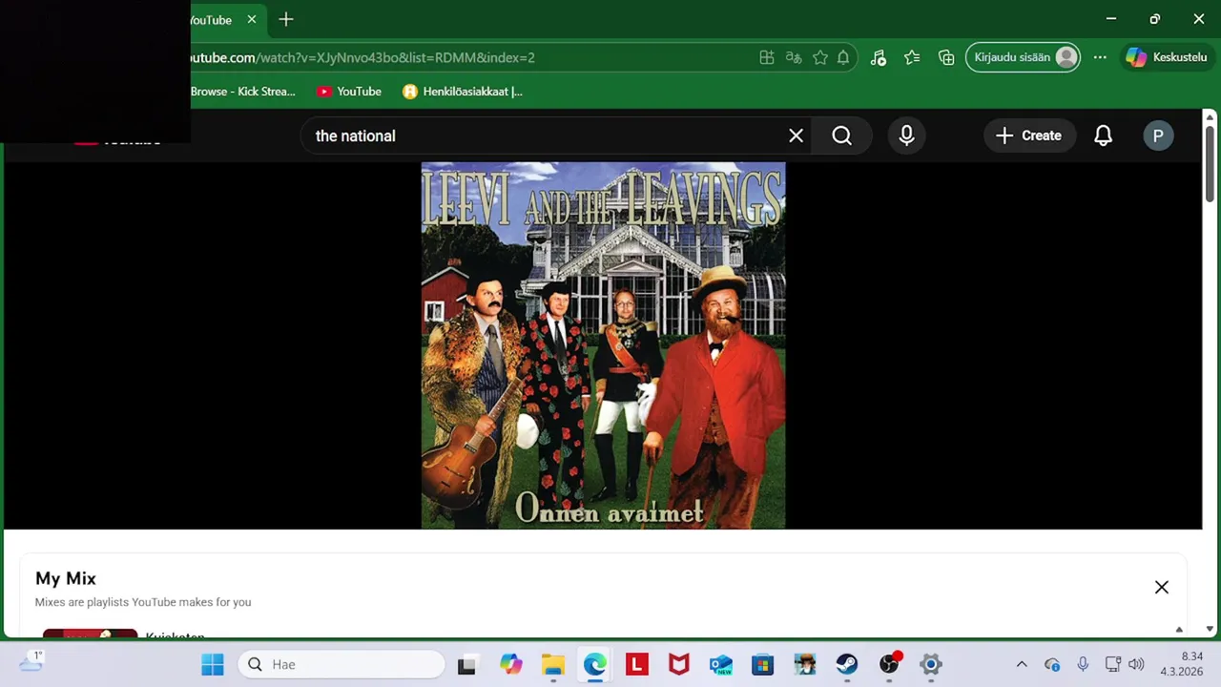Open YouTube notifications bell
This screenshot has height=687, width=1221.
1103,135
